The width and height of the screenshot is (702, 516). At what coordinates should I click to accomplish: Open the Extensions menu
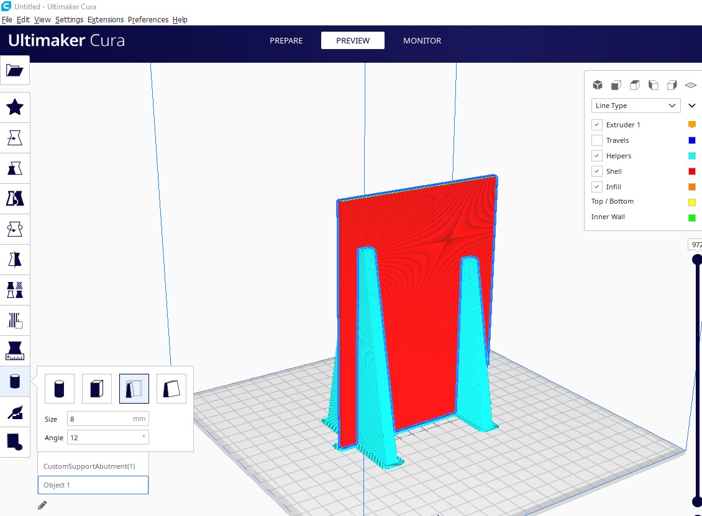[x=105, y=20]
